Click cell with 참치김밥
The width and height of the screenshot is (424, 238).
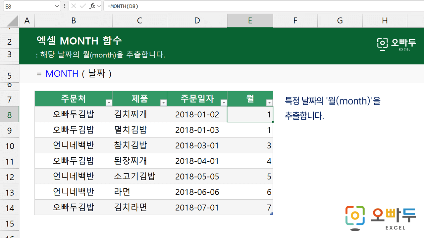[x=139, y=145]
